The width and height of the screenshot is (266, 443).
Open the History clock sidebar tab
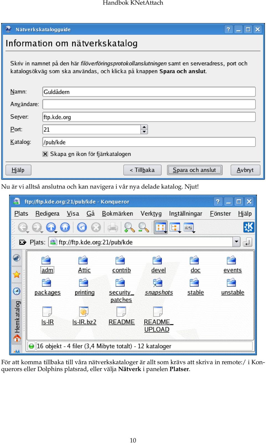pos(17,291)
